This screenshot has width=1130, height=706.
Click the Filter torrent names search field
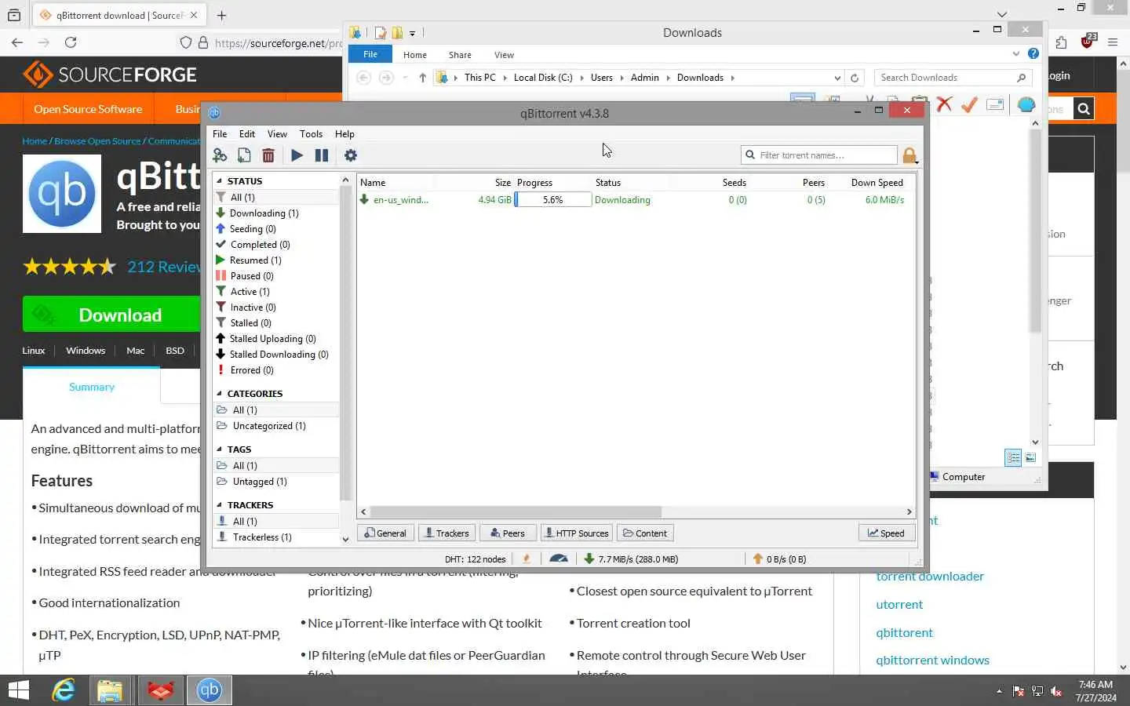click(818, 155)
